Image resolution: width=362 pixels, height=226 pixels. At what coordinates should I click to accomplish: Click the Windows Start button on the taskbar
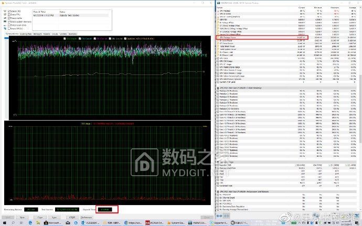click(4, 223)
